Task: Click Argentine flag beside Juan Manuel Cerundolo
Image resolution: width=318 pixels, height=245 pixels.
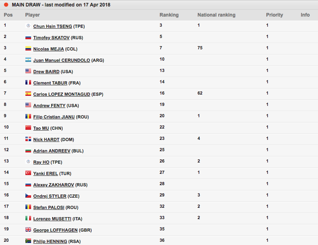Action: point(28,60)
